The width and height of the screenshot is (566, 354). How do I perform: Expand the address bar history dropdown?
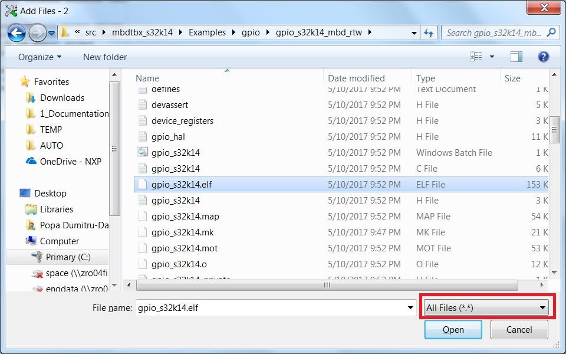414,33
